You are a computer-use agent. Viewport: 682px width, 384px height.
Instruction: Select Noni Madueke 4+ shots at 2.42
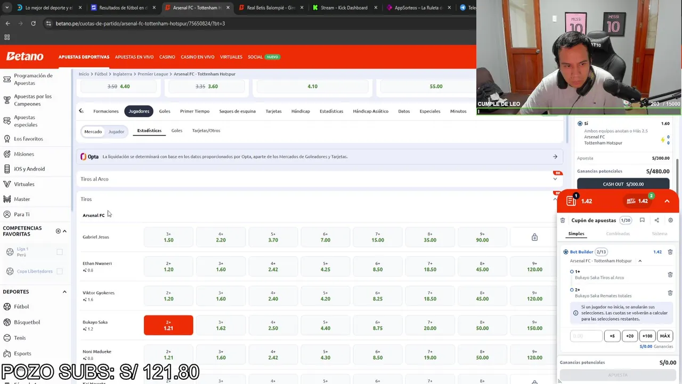[x=273, y=355]
